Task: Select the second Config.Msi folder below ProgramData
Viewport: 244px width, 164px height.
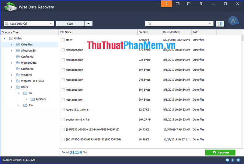Action: [25, 69]
